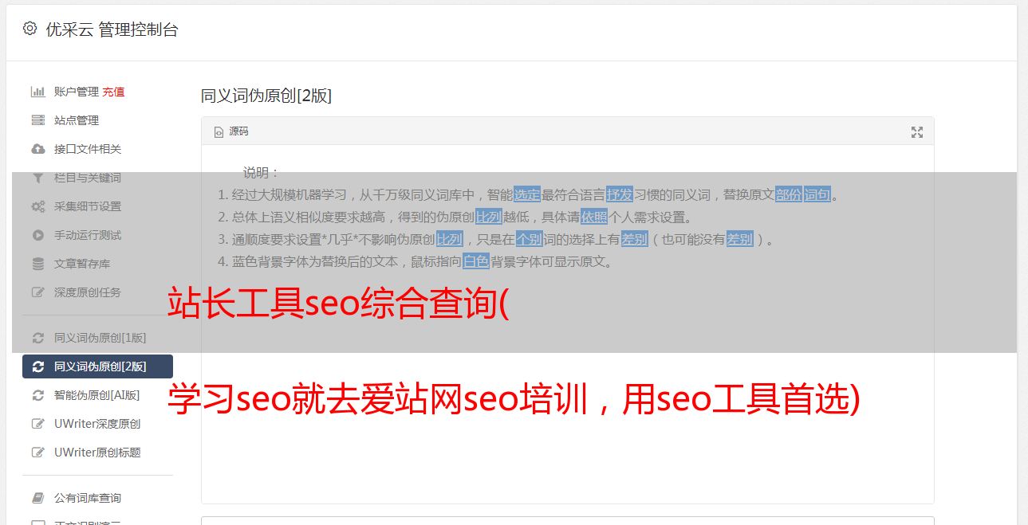The height and width of the screenshot is (525, 1028).
Task: Click the 站点管理 server icon
Action: [x=37, y=120]
